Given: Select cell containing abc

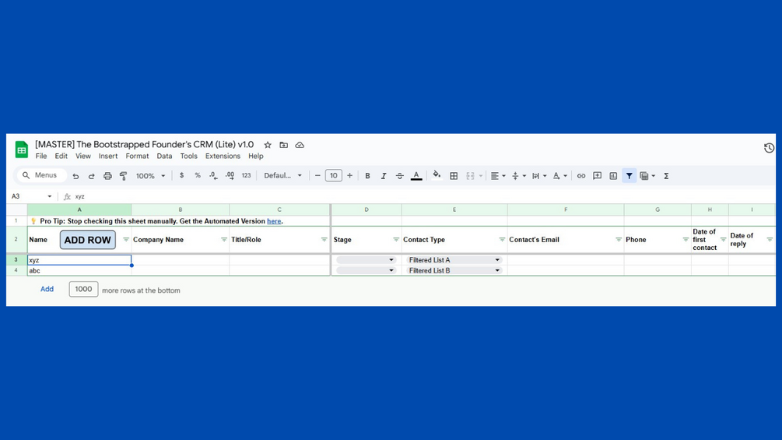Looking at the screenshot, I should point(79,270).
